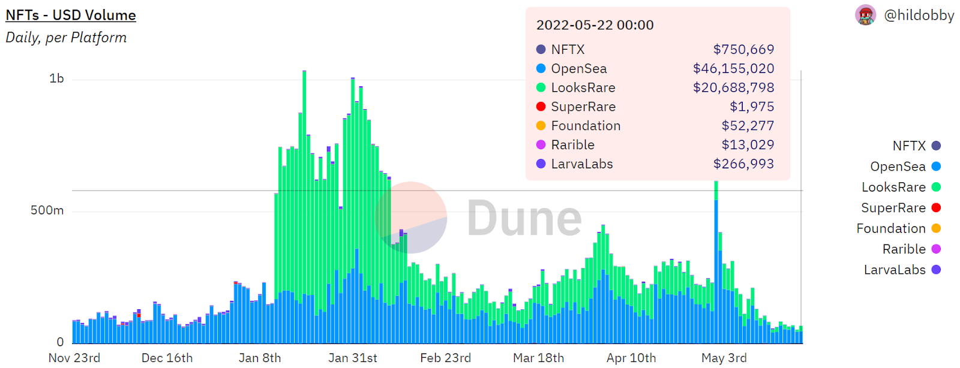Viewport: 960px width, 368px height.
Task: Toggle the LarvaLabs series in the legend
Action: (x=902, y=270)
